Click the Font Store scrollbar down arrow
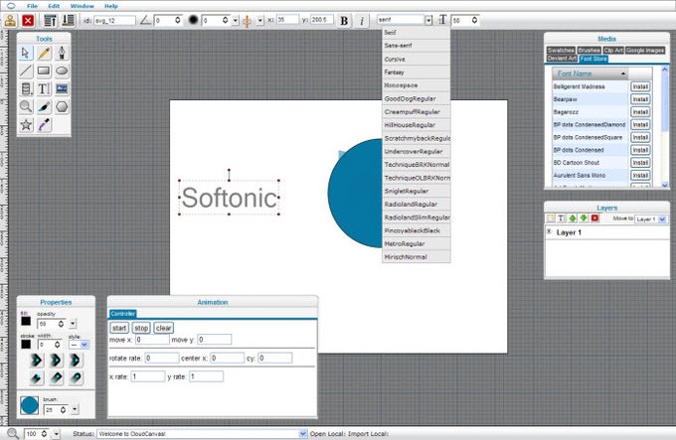Image resolution: width=676 pixels, height=440 pixels. (664, 185)
